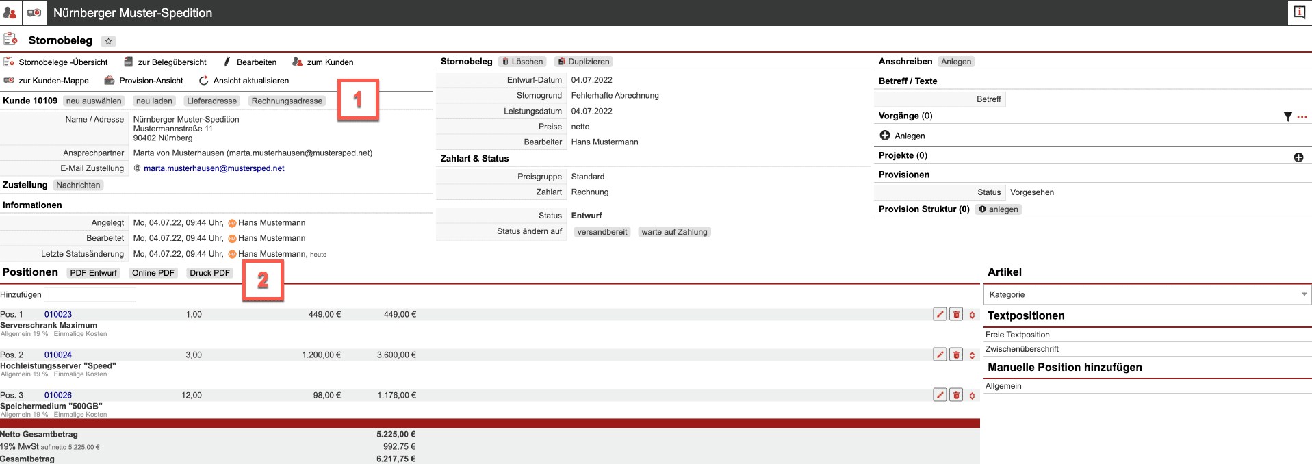
Task: Open article link 010024
Action: [x=58, y=355]
